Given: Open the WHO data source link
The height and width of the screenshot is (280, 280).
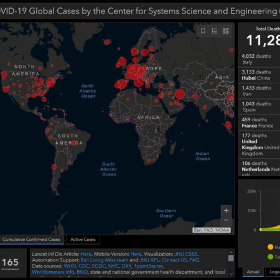Looking at the screenshot, I should pos(70,266).
